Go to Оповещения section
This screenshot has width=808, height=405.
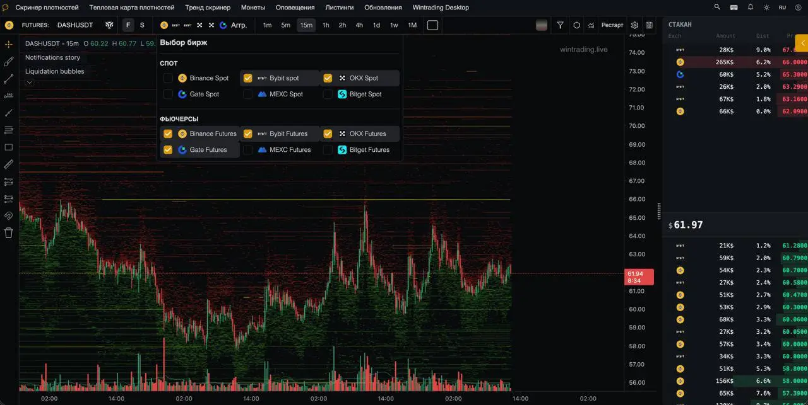tap(295, 8)
